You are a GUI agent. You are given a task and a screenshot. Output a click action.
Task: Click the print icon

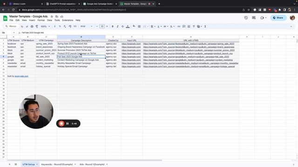pyautogui.click(x=32, y=26)
